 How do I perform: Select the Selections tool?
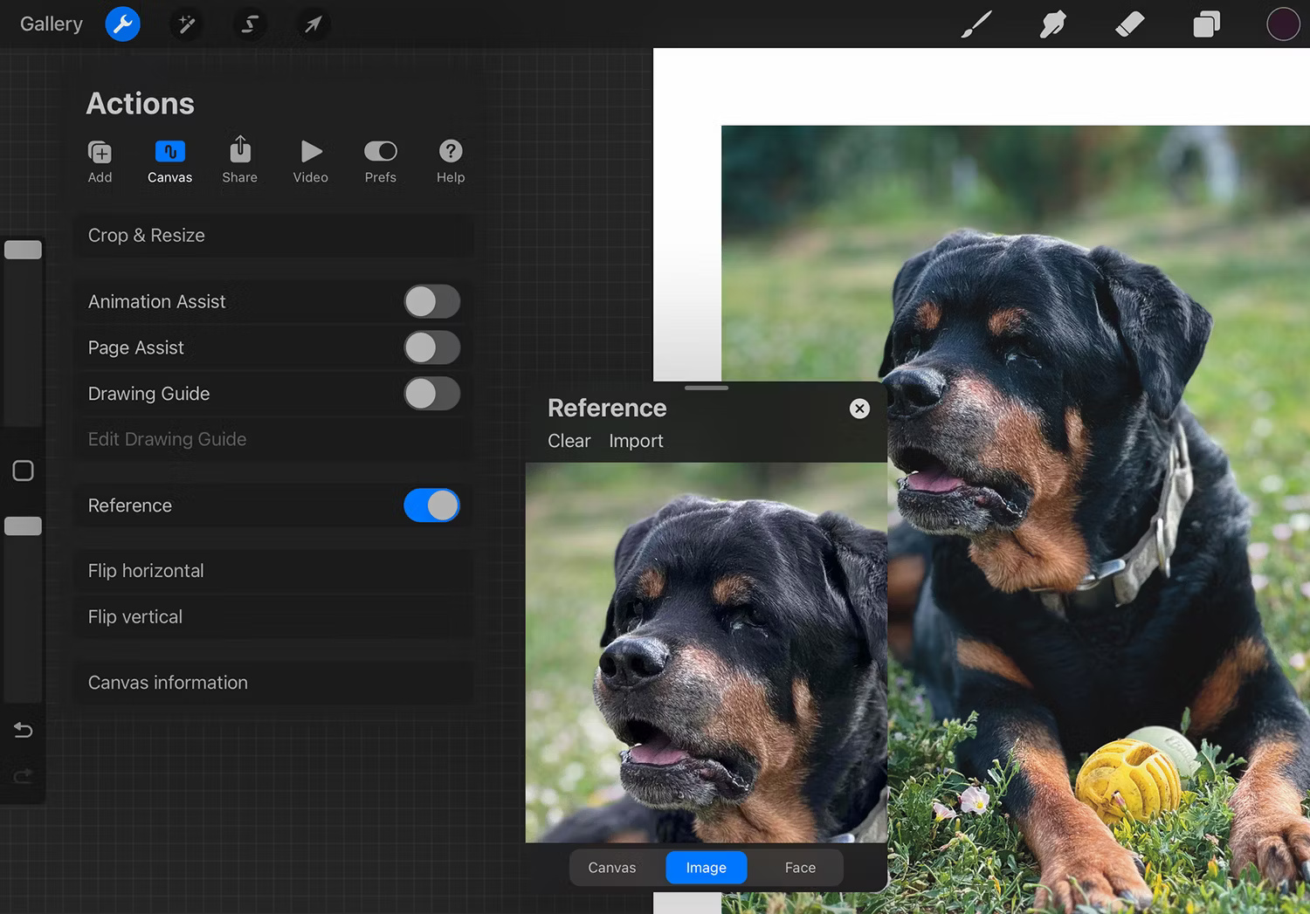tap(250, 24)
